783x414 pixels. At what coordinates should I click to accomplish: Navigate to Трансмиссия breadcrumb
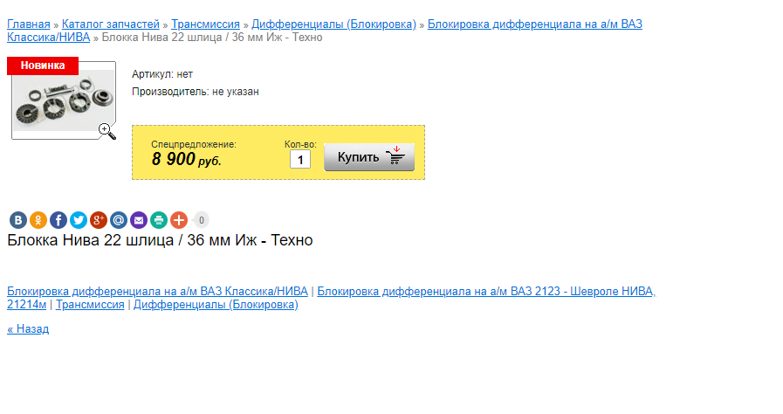(205, 24)
